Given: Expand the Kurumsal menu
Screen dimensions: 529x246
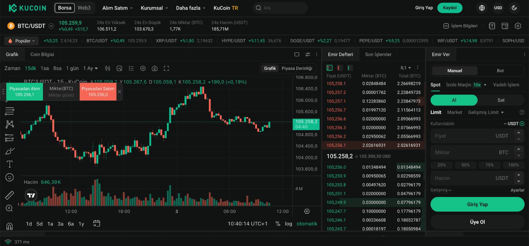Looking at the screenshot, I should point(154,8).
